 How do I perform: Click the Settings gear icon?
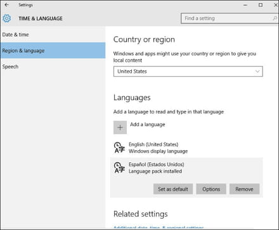click(7, 18)
